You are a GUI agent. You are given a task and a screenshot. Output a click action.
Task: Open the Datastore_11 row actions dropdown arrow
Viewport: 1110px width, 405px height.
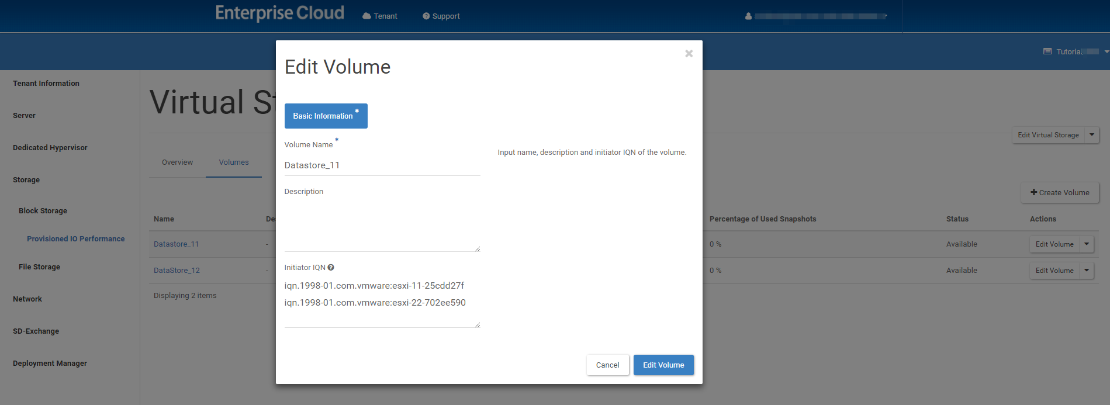click(1087, 244)
